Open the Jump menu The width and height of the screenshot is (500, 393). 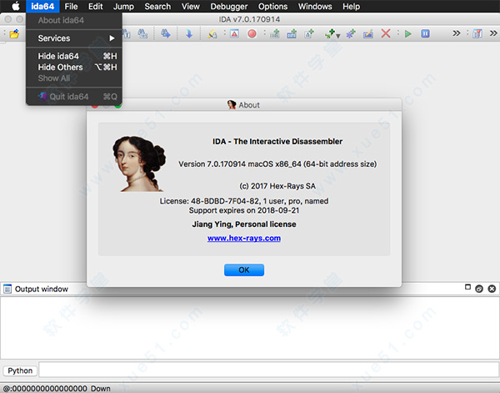click(x=123, y=6)
